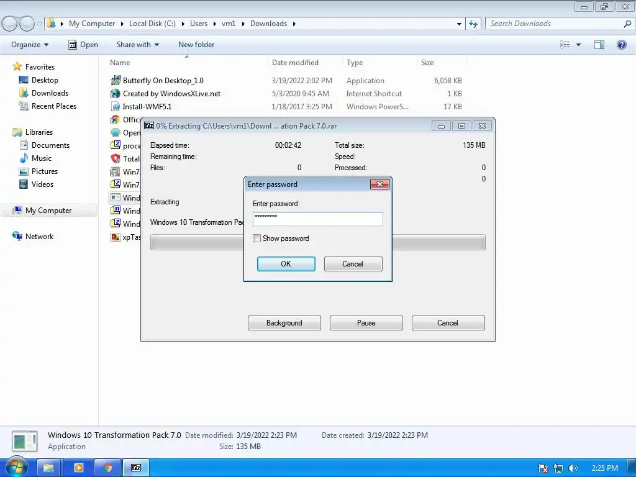Open the address bar history dropdown
This screenshot has width=636, height=477.
coord(459,24)
